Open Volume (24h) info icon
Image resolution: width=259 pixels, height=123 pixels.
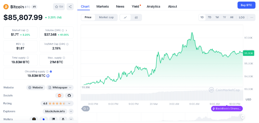coord(63,30)
